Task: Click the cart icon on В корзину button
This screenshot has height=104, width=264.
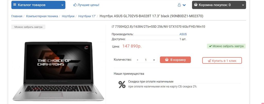Action: point(167,60)
